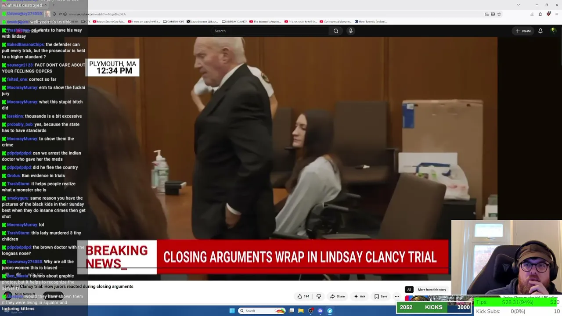The height and width of the screenshot is (316, 562).
Task: Click the red extension icon in browser toolbar
Action: 548,14
